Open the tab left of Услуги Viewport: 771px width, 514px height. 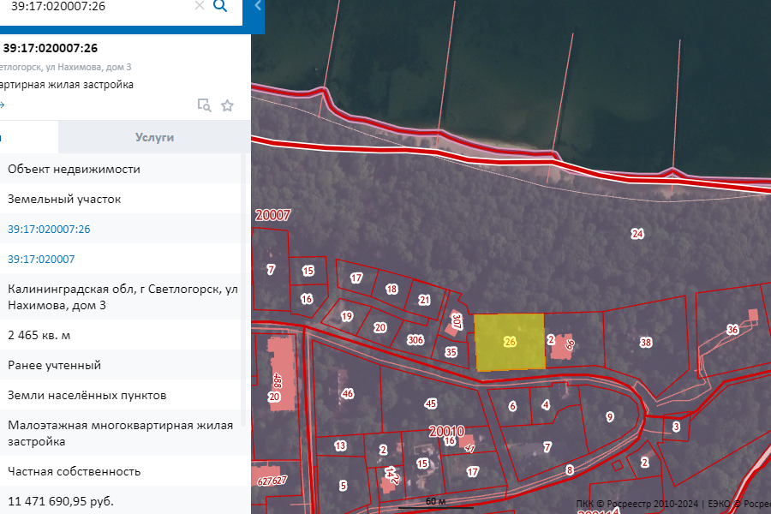(x=27, y=137)
